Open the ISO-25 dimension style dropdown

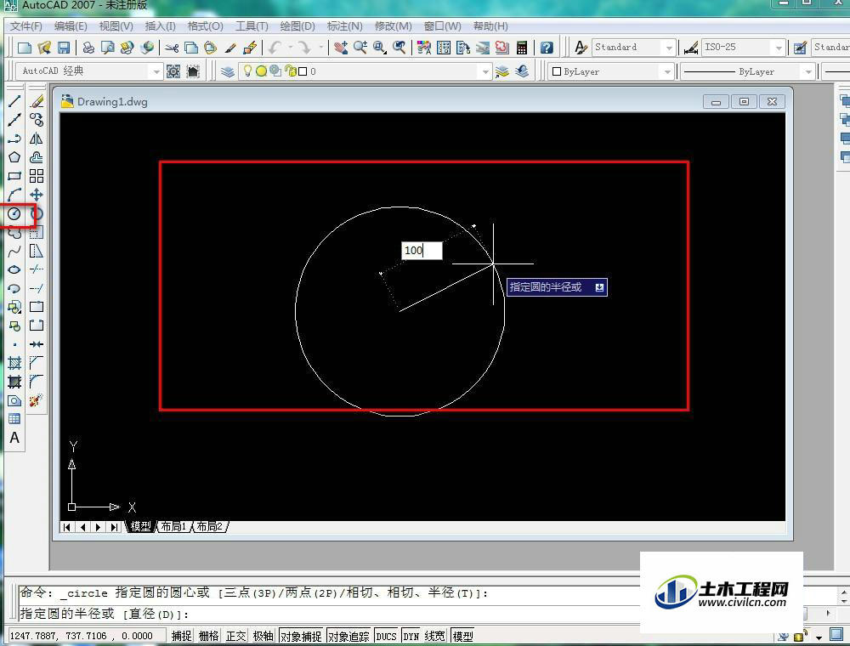tap(779, 48)
